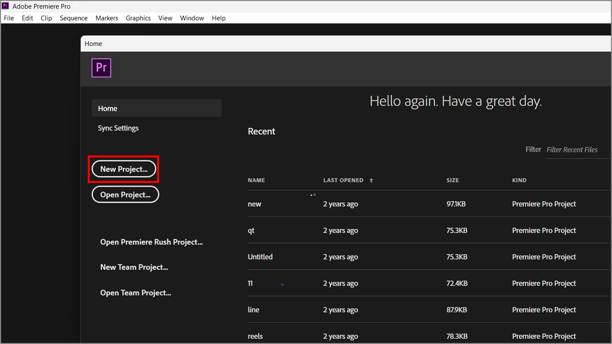Sort recent files by Name column
Screen dimensions: 612x344
coord(257,180)
